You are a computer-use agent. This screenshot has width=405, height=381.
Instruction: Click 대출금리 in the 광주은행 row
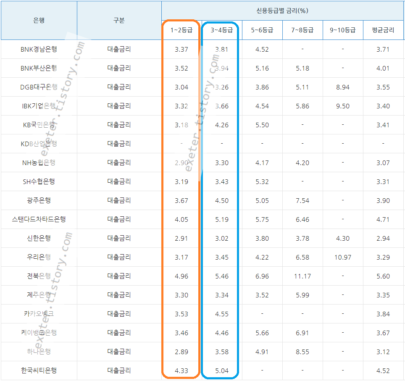pyautogui.click(x=119, y=200)
